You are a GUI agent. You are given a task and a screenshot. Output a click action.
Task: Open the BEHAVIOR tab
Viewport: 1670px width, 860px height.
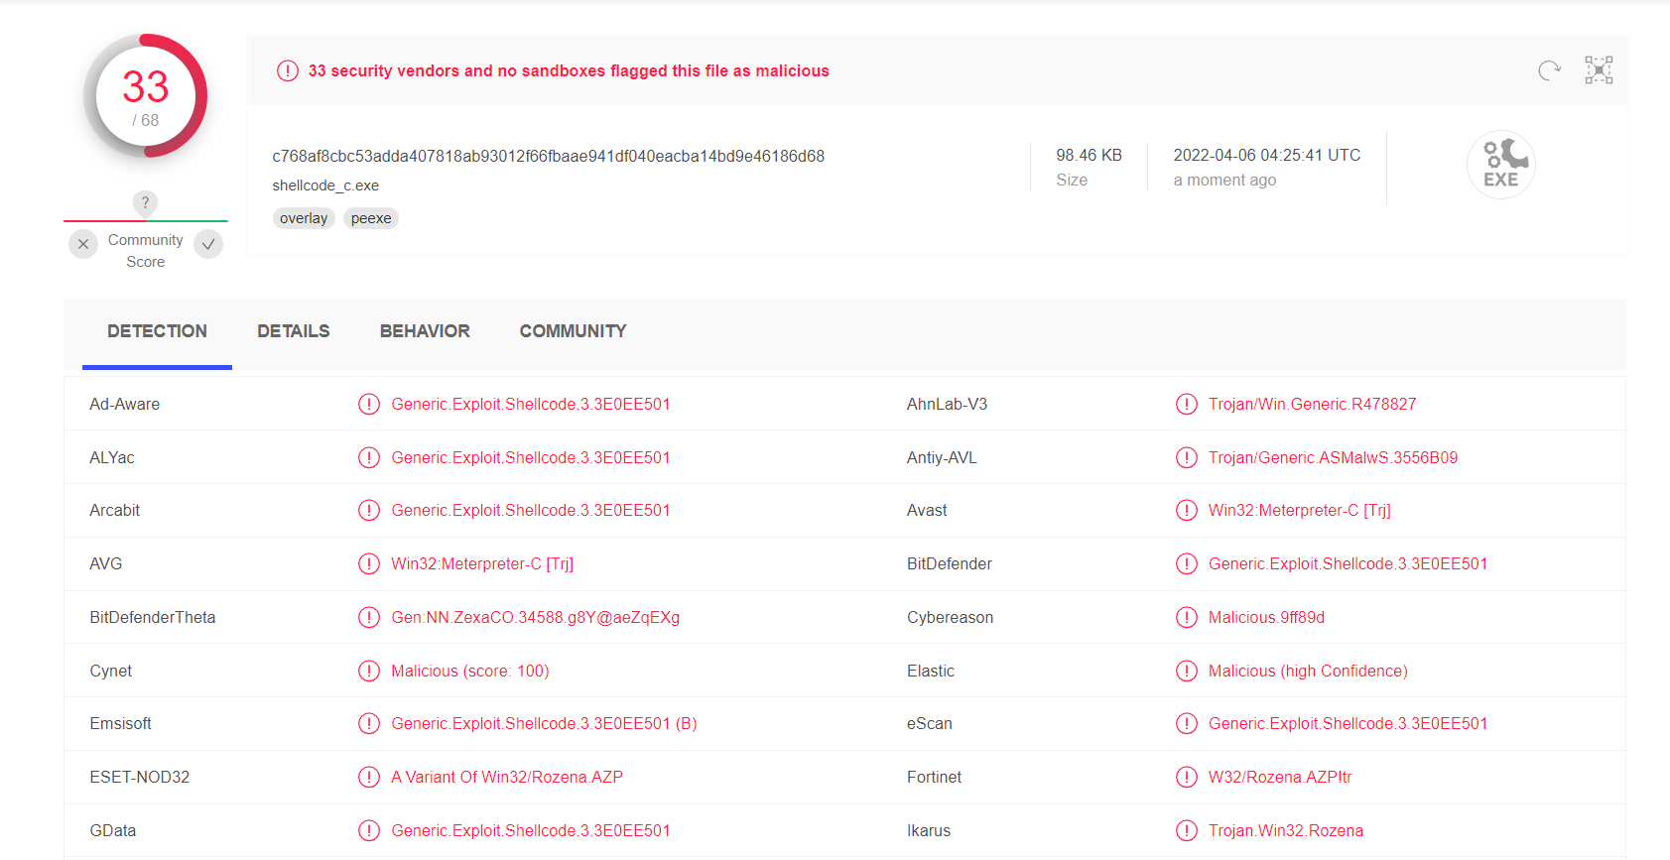[425, 331]
